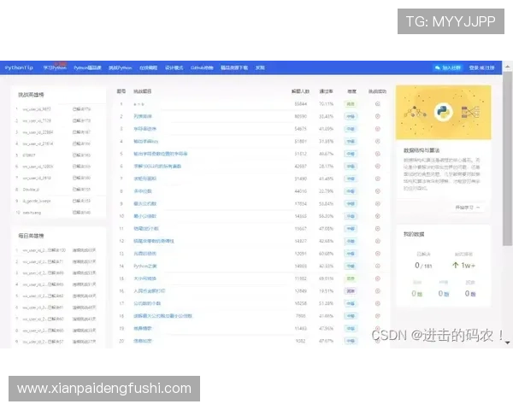Click the status icon for problem 1

click(377, 103)
